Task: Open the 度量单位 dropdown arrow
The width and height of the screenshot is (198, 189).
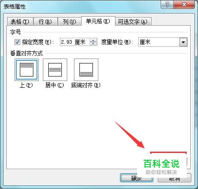Action: pyautogui.click(x=183, y=42)
